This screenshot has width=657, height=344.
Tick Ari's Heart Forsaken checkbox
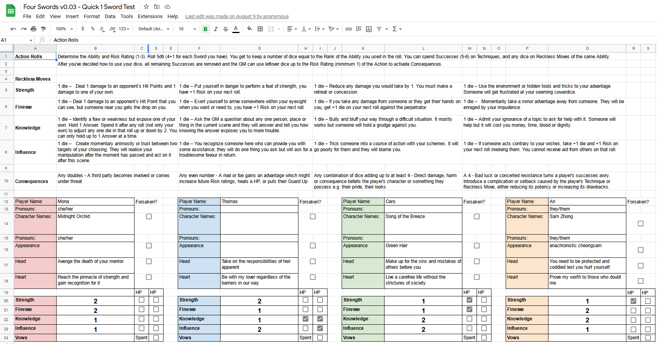coord(640,281)
